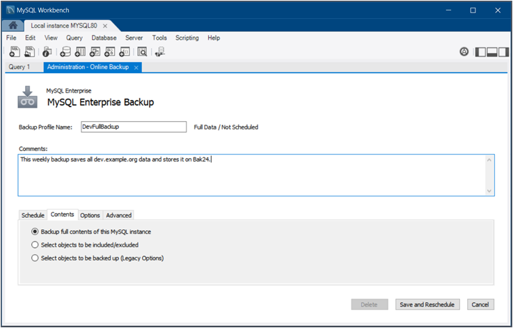Image resolution: width=513 pixels, height=328 pixels.
Task: Open the Server menu
Action: click(133, 38)
